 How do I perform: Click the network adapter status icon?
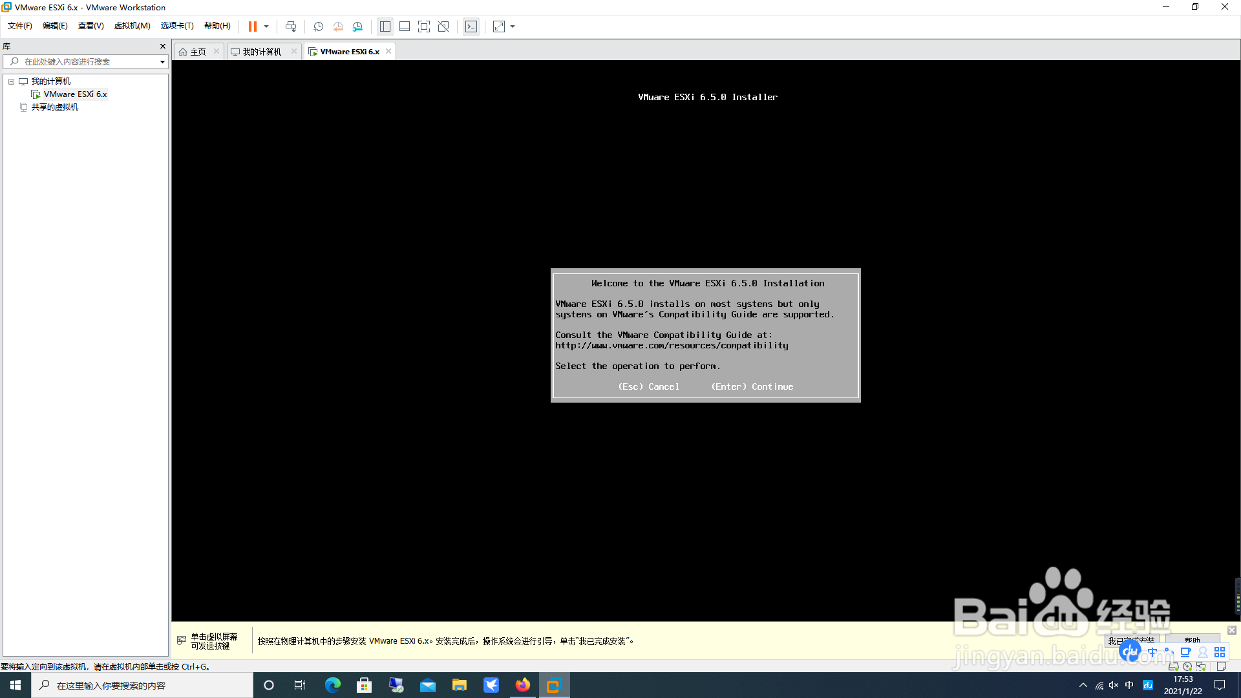(x=1202, y=666)
